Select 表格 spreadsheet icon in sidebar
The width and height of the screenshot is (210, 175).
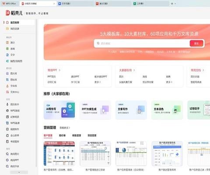click(7, 49)
